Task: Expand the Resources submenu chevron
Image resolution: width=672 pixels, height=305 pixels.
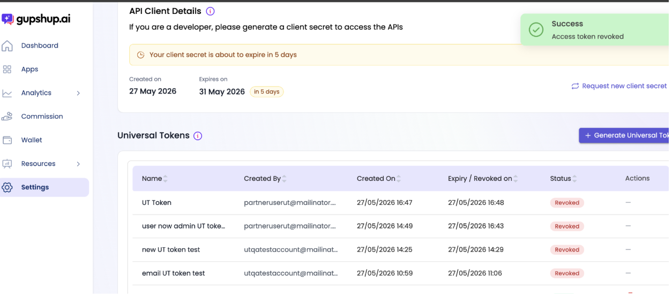Action: pos(78,164)
